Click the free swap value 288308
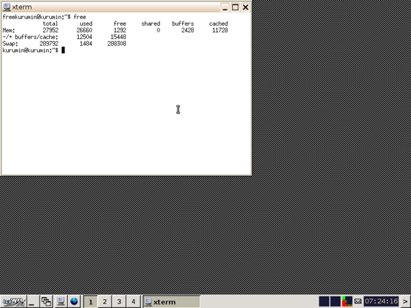 (117, 44)
